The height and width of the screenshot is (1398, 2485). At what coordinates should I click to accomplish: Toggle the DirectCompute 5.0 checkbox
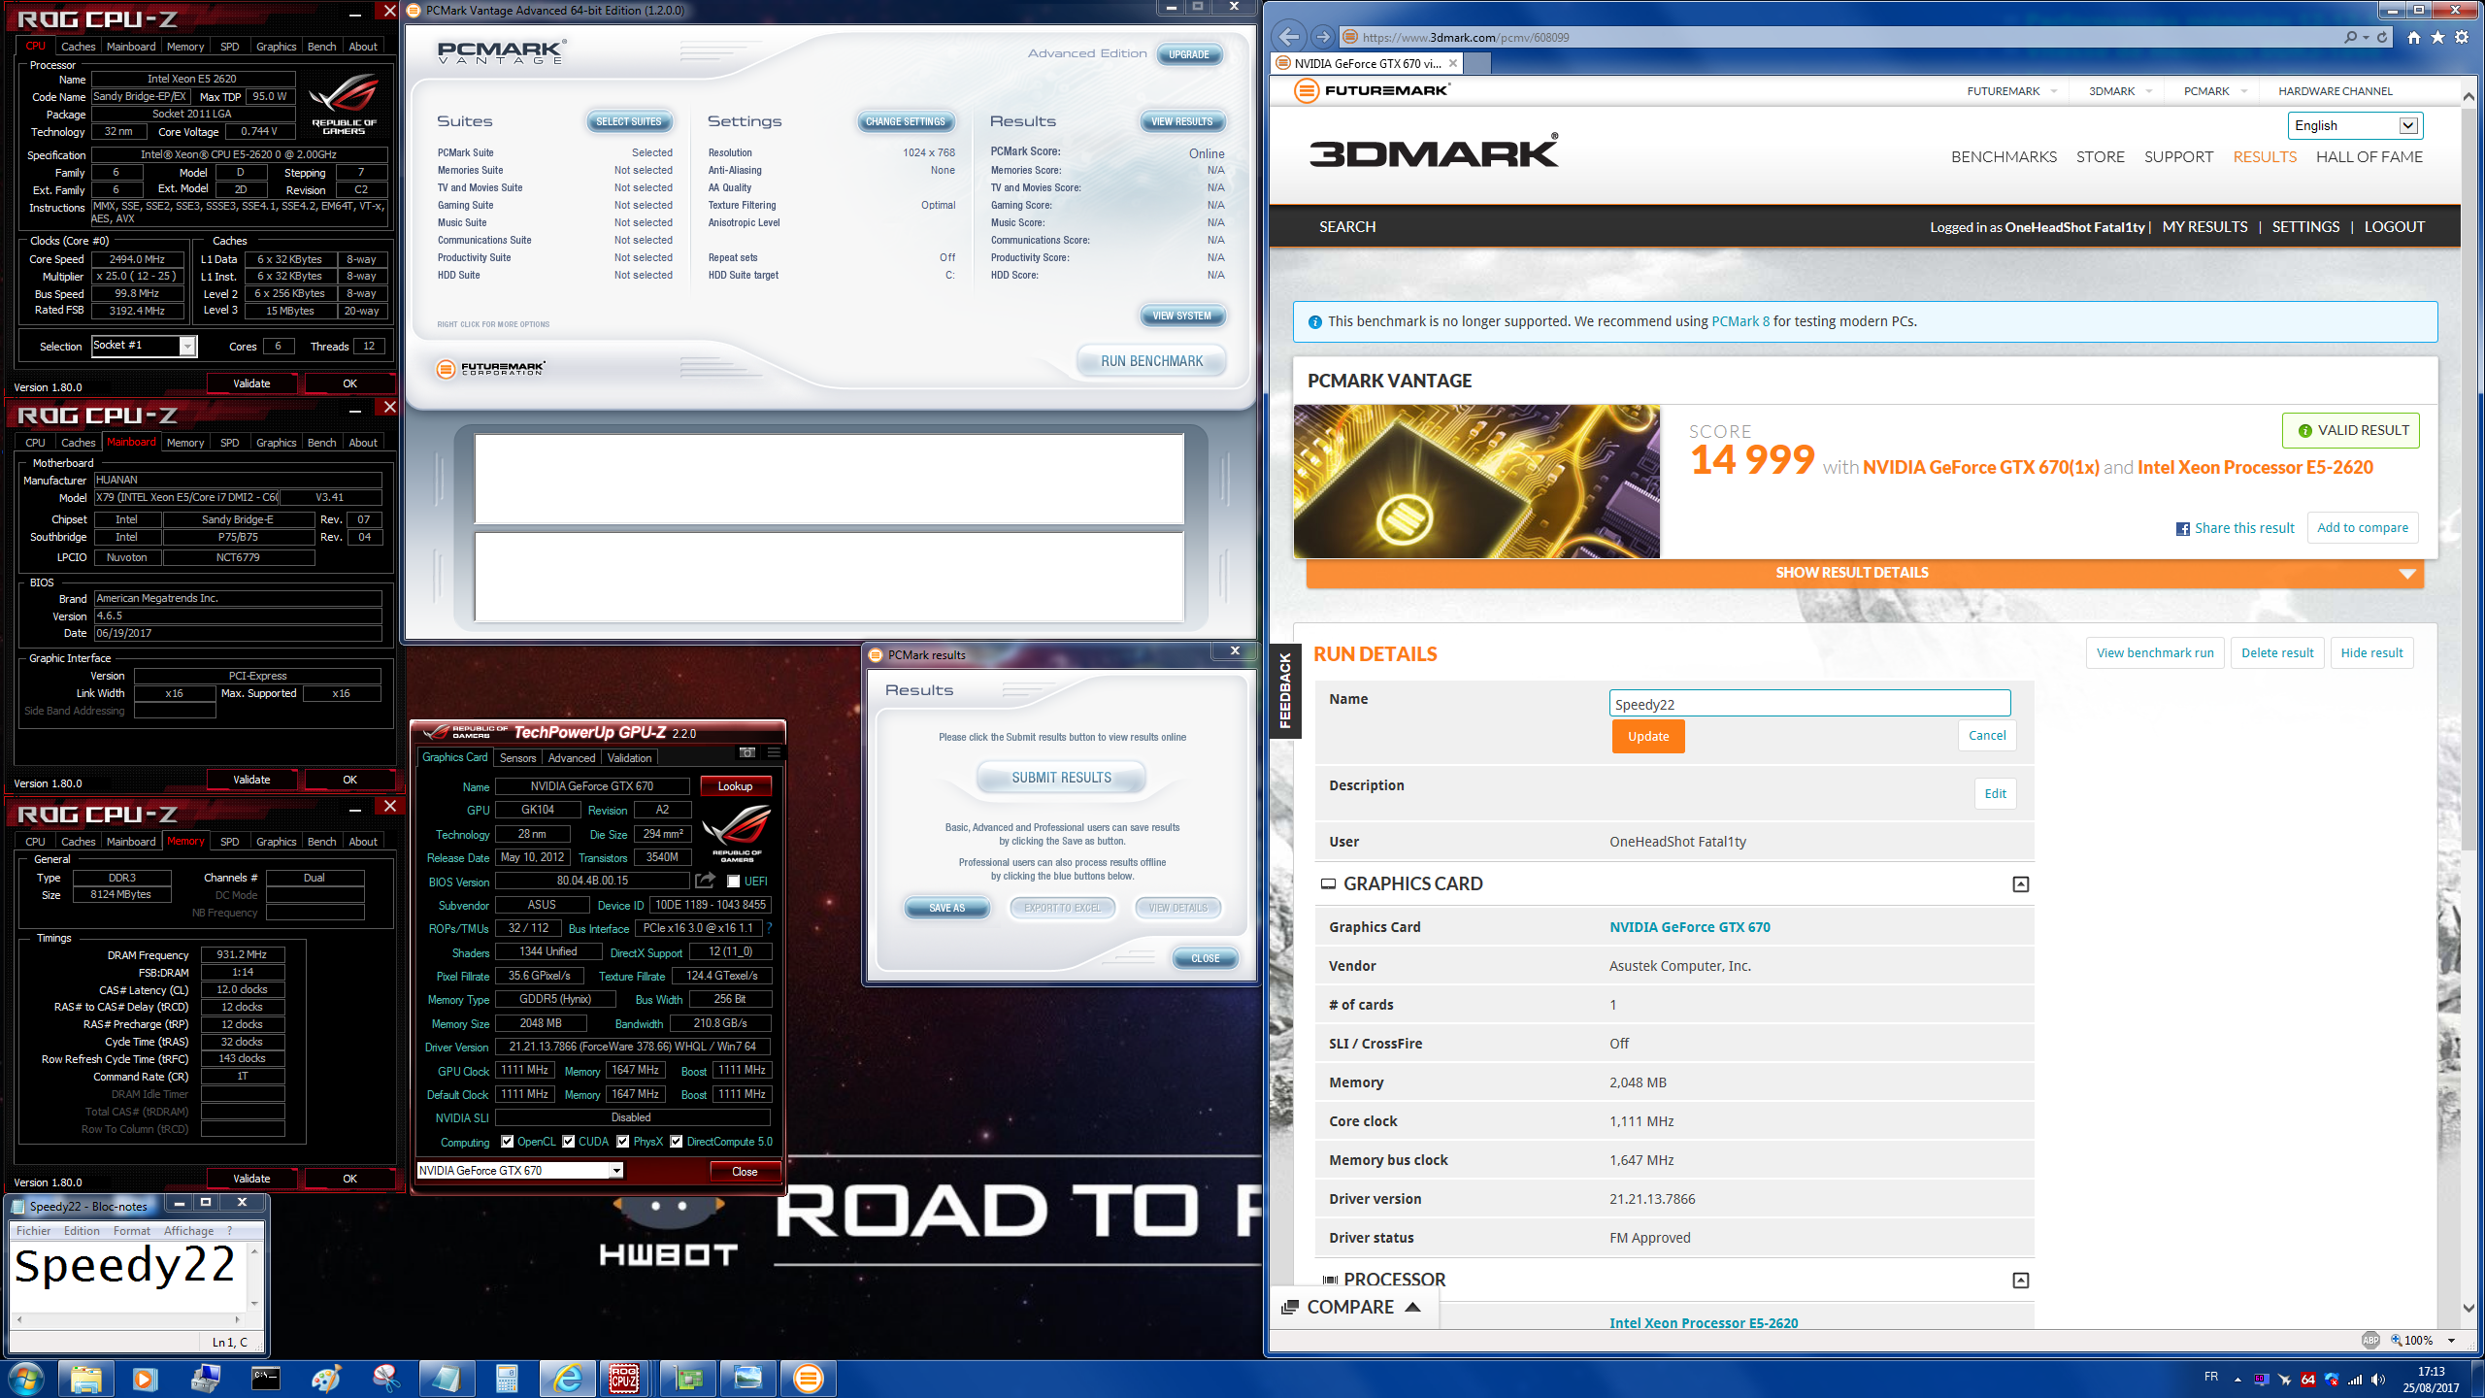pos(677,1142)
